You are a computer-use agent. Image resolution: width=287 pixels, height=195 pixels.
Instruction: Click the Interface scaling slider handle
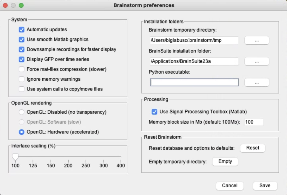(x=15, y=157)
